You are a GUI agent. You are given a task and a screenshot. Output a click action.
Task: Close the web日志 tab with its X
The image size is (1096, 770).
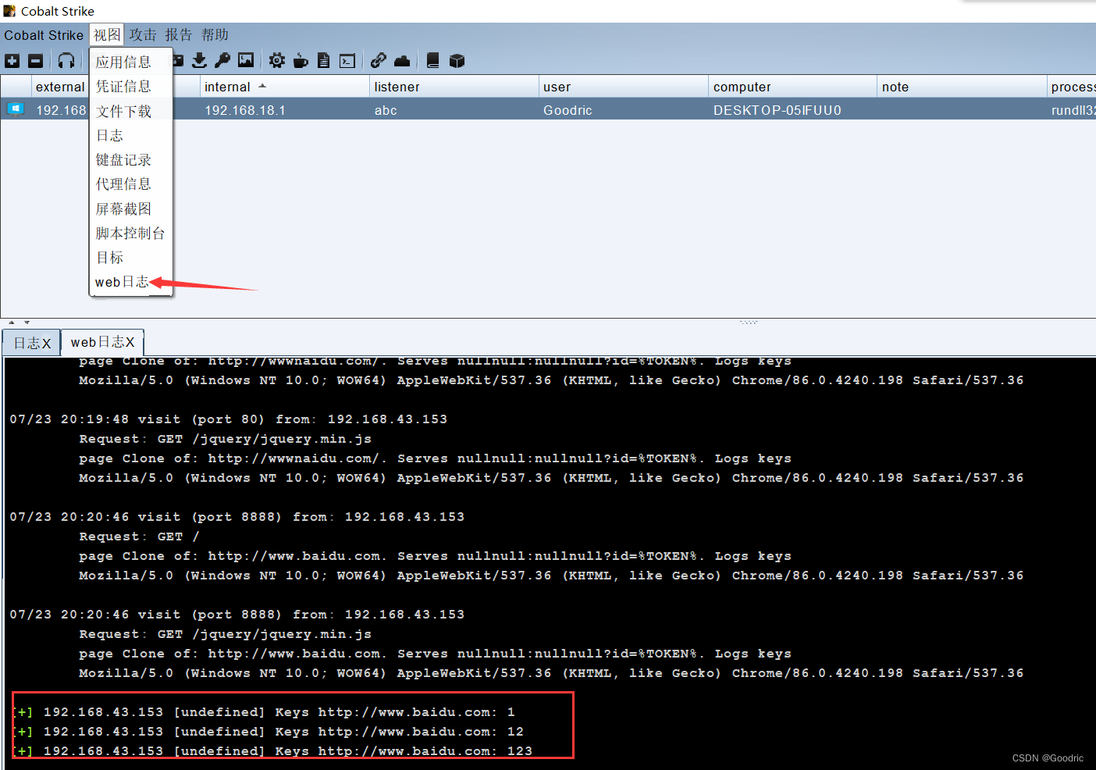tap(130, 342)
